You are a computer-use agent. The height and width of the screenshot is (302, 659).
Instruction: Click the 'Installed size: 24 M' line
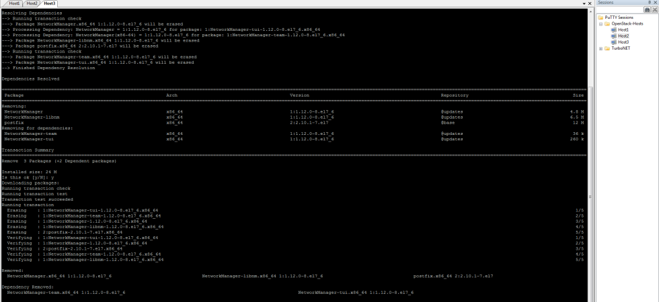point(30,172)
